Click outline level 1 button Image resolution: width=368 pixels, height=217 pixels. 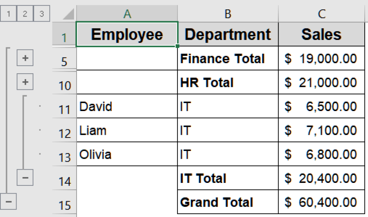8,13
